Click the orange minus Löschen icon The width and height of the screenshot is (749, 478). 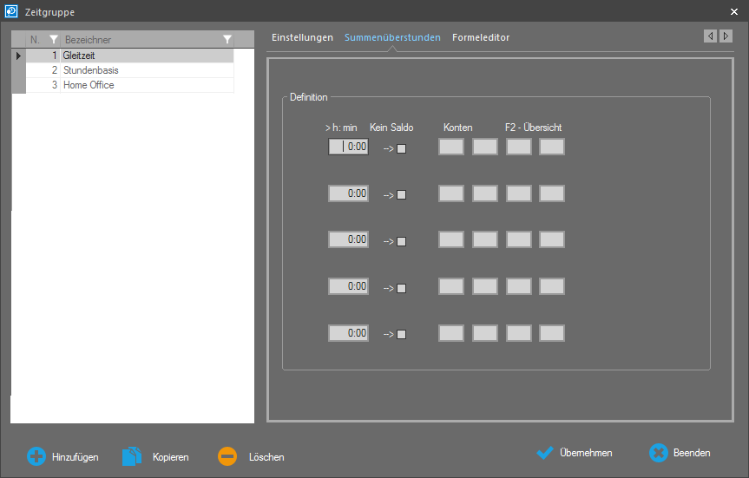(x=227, y=456)
